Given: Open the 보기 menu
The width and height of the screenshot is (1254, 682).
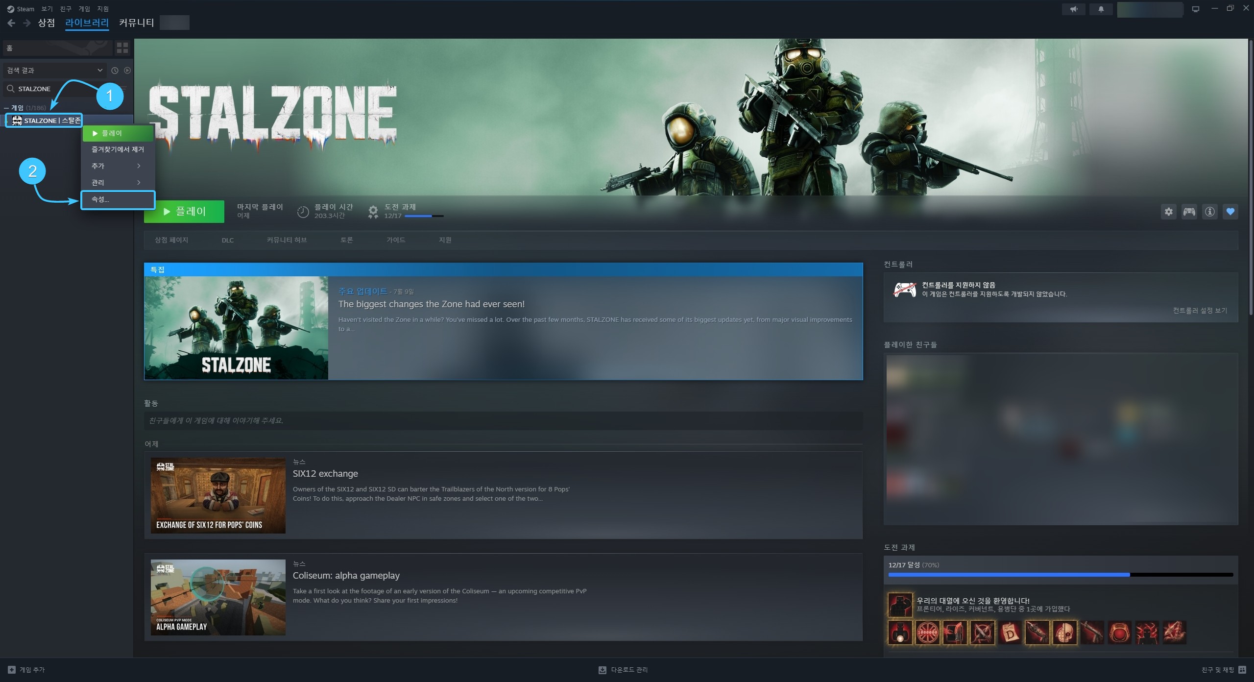Looking at the screenshot, I should (47, 9).
